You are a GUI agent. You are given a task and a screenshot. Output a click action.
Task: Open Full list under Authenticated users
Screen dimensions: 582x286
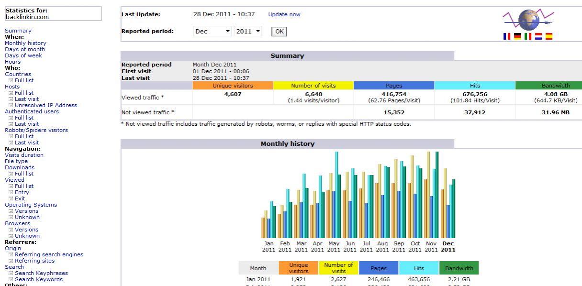pyautogui.click(x=24, y=118)
